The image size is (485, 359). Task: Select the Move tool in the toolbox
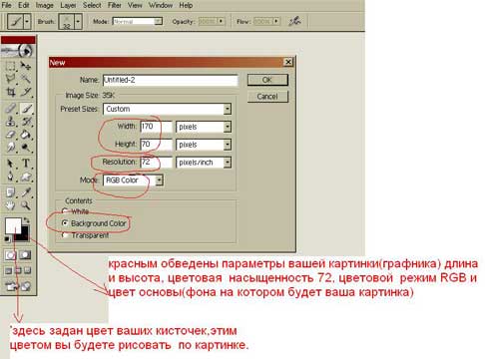point(26,66)
